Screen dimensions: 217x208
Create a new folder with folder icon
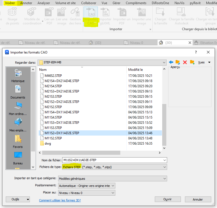click(x=192, y=62)
